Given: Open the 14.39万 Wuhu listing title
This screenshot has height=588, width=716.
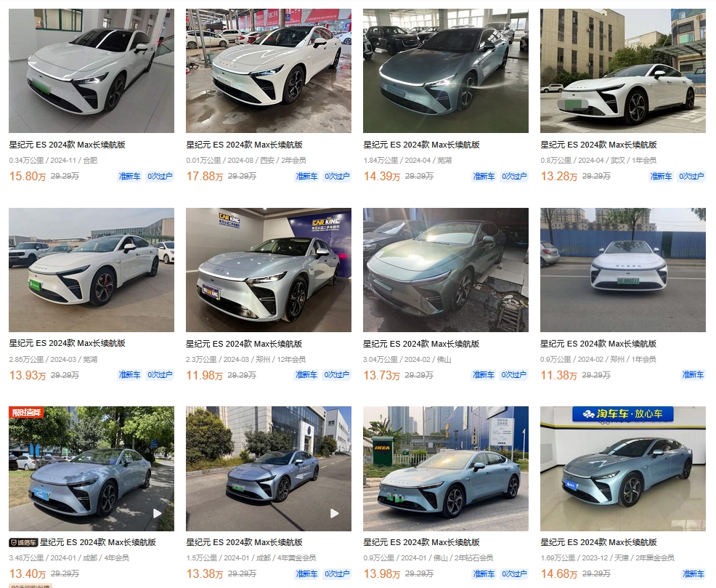Looking at the screenshot, I should 421,145.
